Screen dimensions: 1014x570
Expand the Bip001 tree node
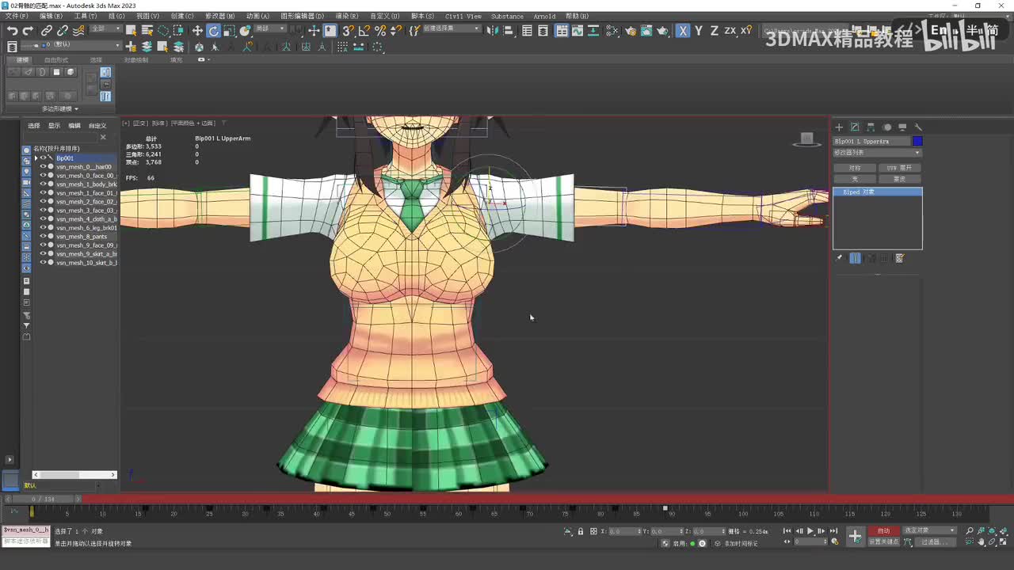pyautogui.click(x=36, y=158)
